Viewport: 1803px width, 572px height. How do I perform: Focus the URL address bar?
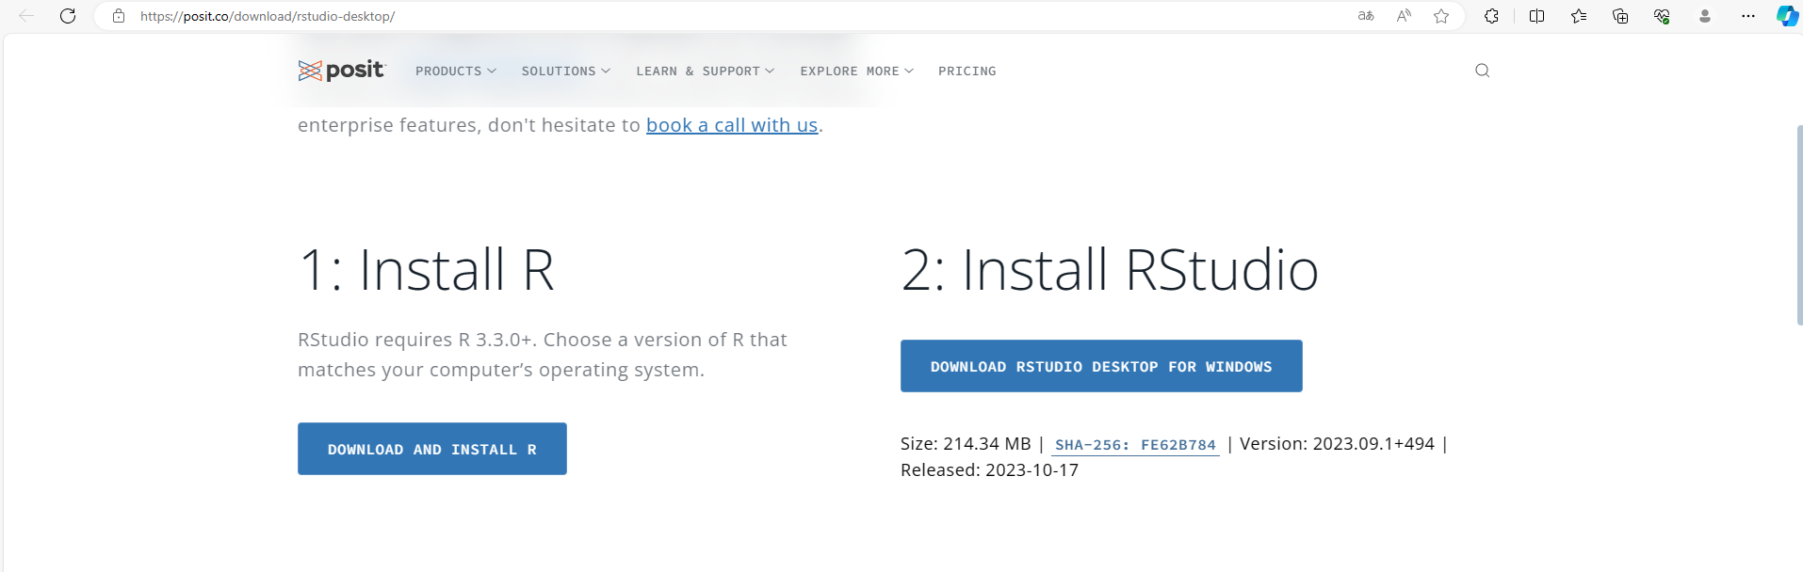tap(735, 16)
